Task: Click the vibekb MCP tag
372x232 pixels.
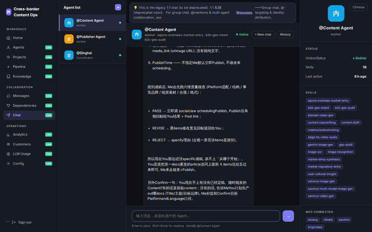Action: [x=328, y=220]
